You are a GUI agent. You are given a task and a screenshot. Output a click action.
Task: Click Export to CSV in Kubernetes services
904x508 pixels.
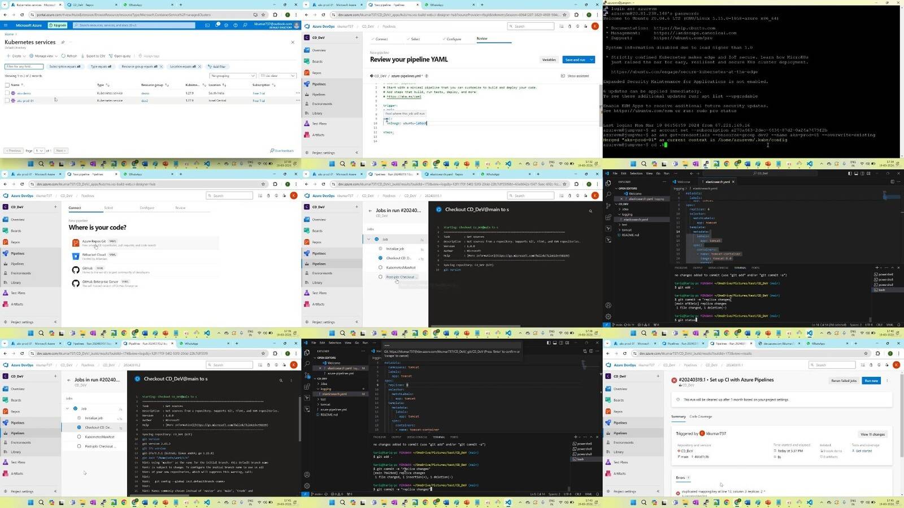(x=94, y=56)
